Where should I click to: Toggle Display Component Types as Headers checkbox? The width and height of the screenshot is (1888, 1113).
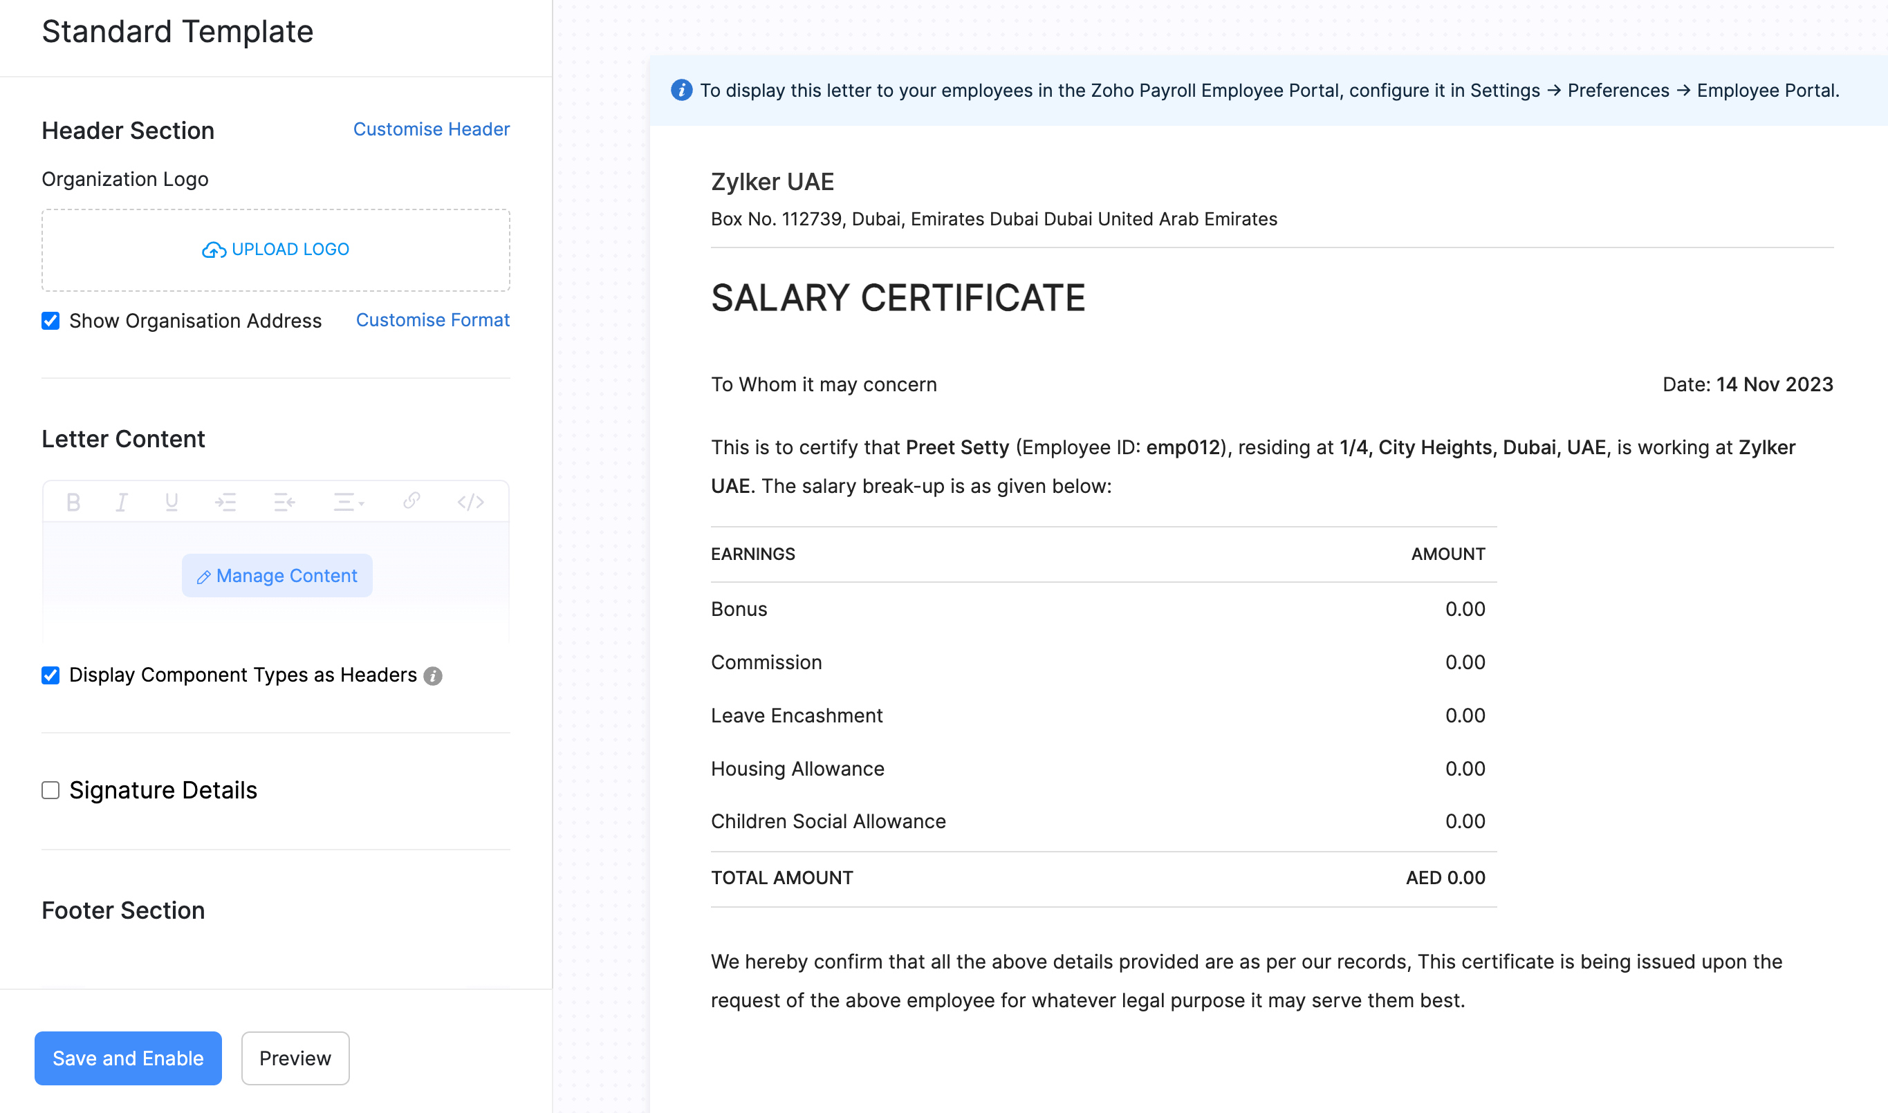pyautogui.click(x=50, y=675)
